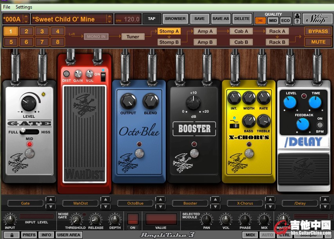Click the X-Chorus TREBLE knob
The image size is (334, 239).
pos(263,121)
